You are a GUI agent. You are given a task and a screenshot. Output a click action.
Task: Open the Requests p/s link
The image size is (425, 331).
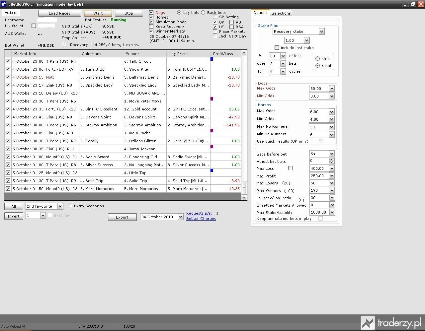[x=199, y=213]
